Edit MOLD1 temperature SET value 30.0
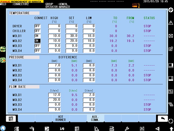174x131 pixels. 72,36
